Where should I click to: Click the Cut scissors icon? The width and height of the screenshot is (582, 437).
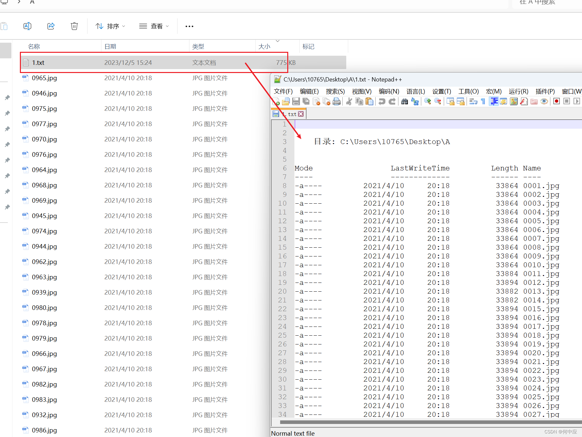(349, 102)
